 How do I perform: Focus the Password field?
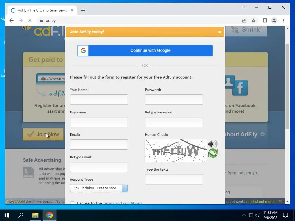click(x=174, y=100)
